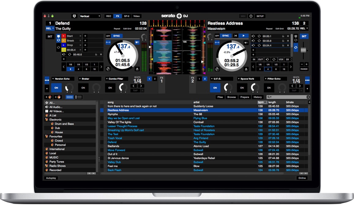Trigger the yellow 00:25.4 cue point
354x207 pixels.
[x=64, y=50]
